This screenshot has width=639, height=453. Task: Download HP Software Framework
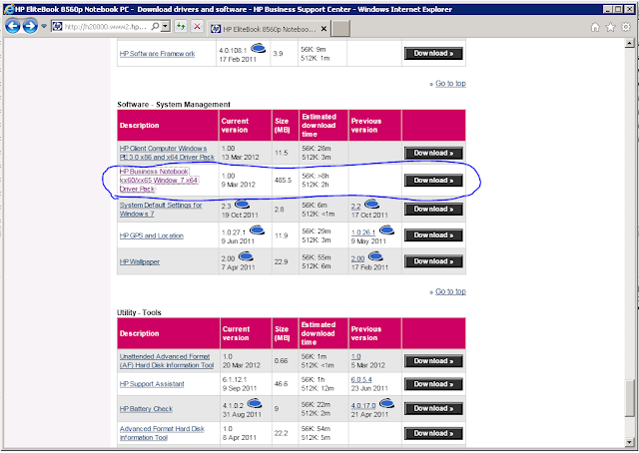[x=433, y=53]
